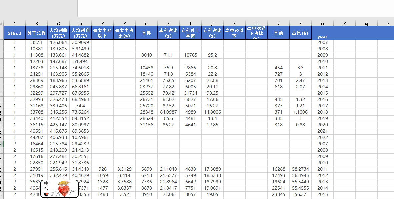
Task: Select column C header
Action: (59, 24)
